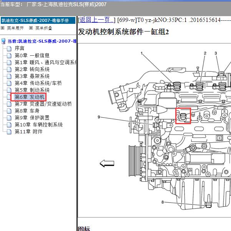231x231 pixels.
Task: Open 第5章 制动系统 chapter
Action: pyautogui.click(x=32, y=90)
